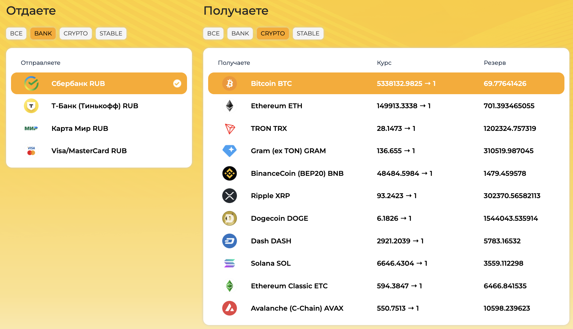573x329 pixels.
Task: Choose Visa/MasterCard RUB to send
Action: [99, 151]
